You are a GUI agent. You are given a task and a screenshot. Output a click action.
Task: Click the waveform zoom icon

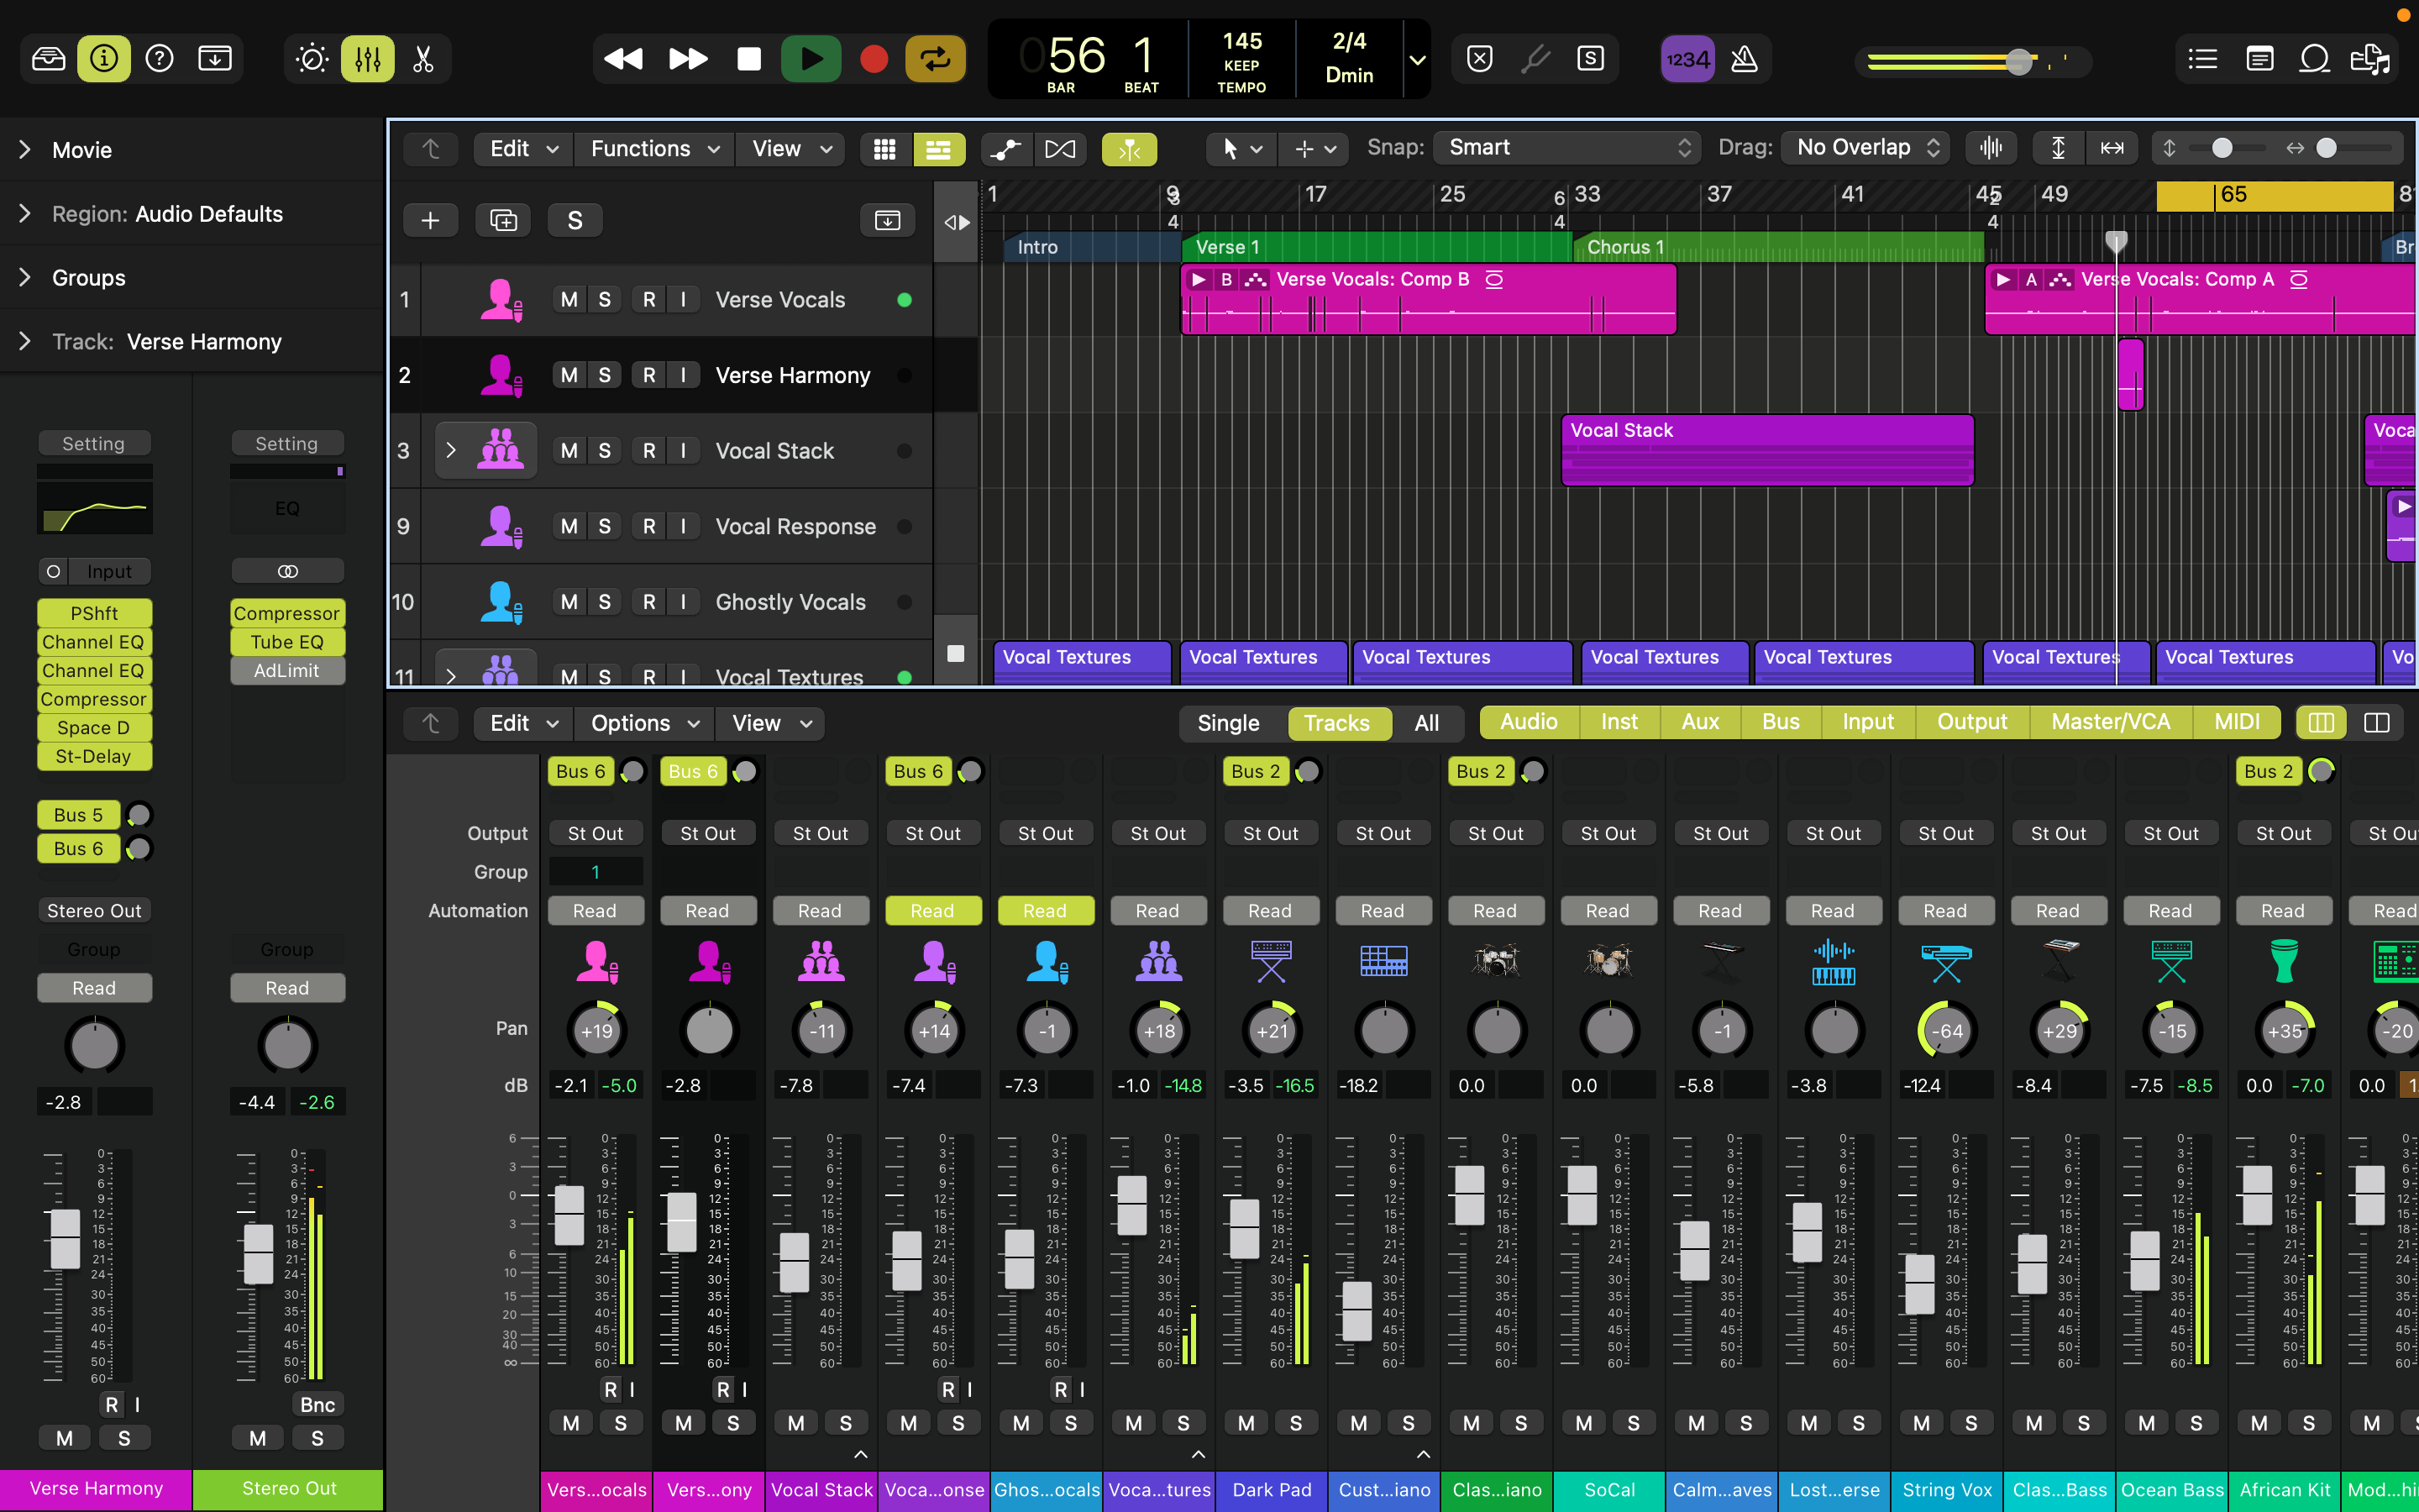pos(1990,148)
